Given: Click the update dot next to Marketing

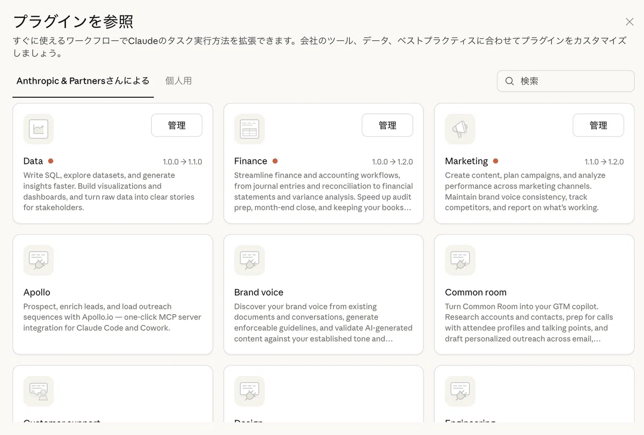Looking at the screenshot, I should [495, 161].
